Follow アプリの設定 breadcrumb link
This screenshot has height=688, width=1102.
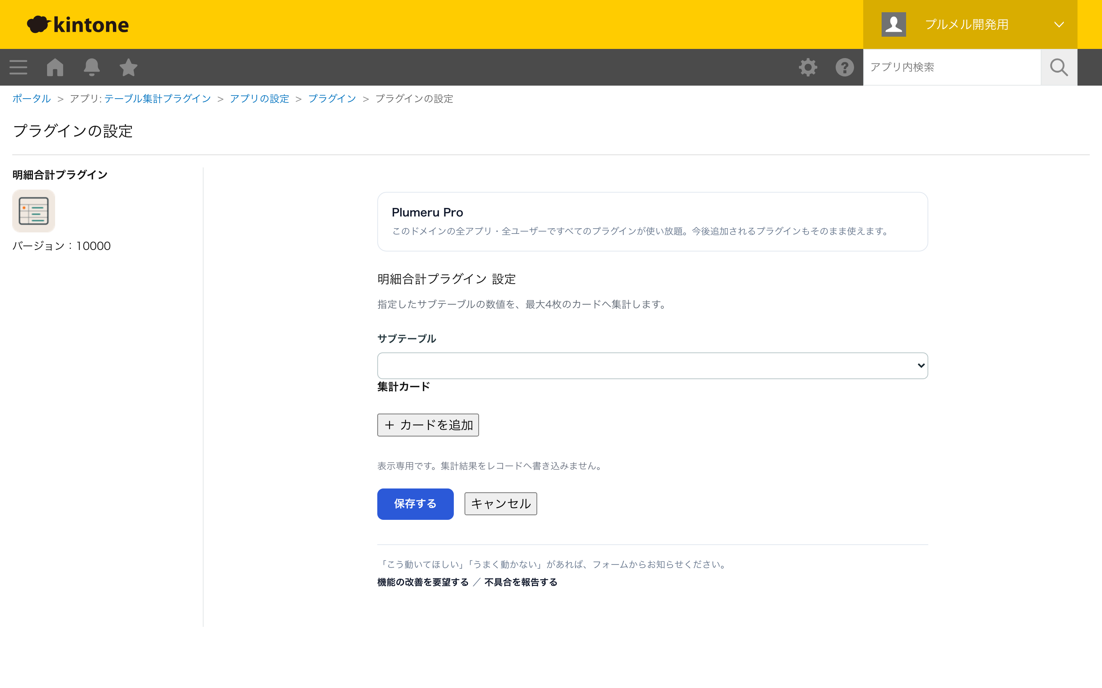tap(259, 99)
